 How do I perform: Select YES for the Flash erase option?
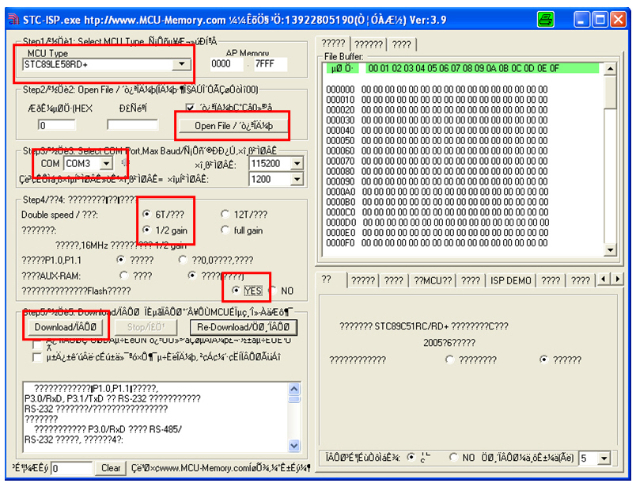tap(237, 291)
